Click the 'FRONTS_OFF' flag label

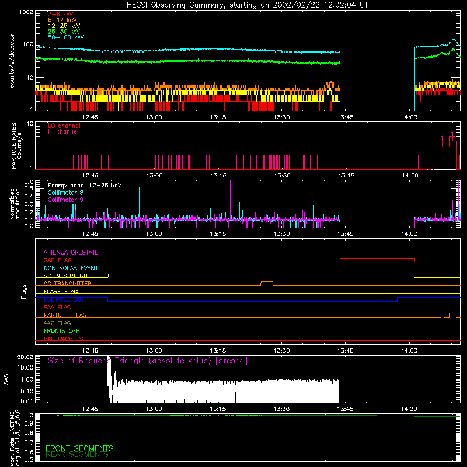(62, 330)
